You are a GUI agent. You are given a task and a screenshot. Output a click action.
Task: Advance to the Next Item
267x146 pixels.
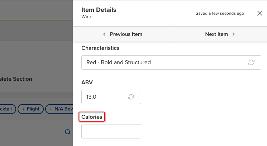click(216, 34)
